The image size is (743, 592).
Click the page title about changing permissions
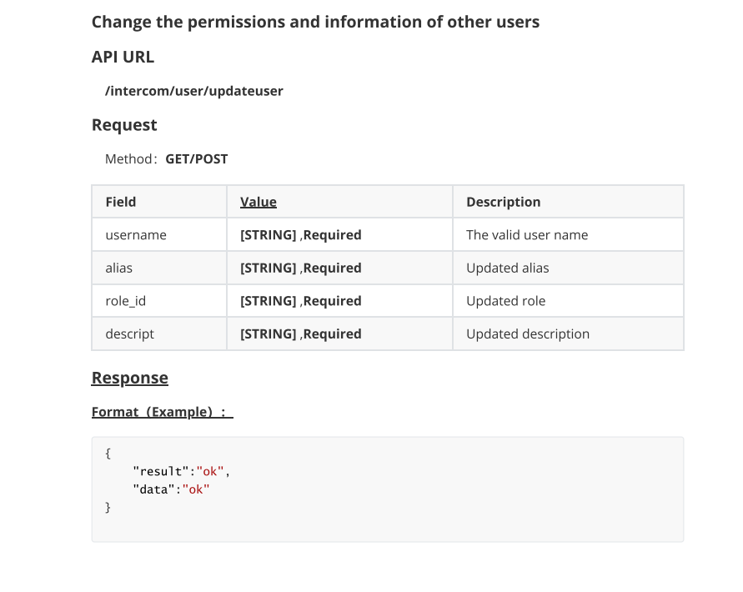315,23
